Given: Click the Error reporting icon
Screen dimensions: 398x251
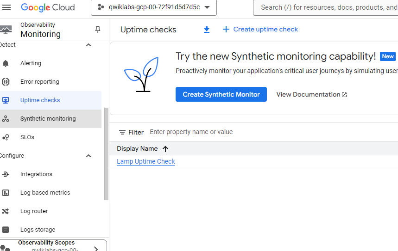Looking at the screenshot, I should click(6, 82).
